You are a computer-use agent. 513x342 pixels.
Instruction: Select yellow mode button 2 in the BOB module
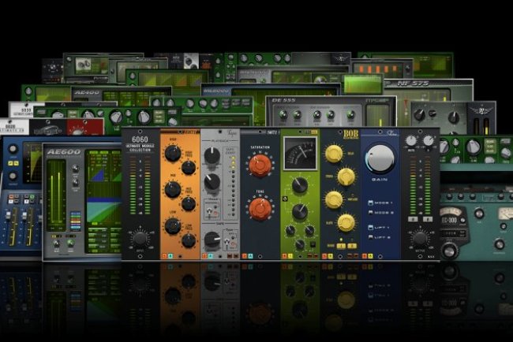coord(352,246)
